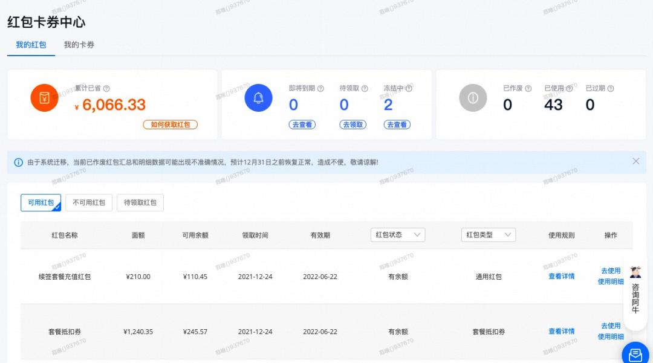This screenshot has width=653, height=363.
Task: Click the gray info circle in the summary card
Action: (x=472, y=98)
